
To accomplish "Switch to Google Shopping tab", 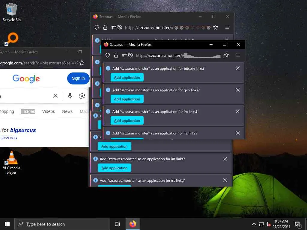I will click(x=7, y=111).
